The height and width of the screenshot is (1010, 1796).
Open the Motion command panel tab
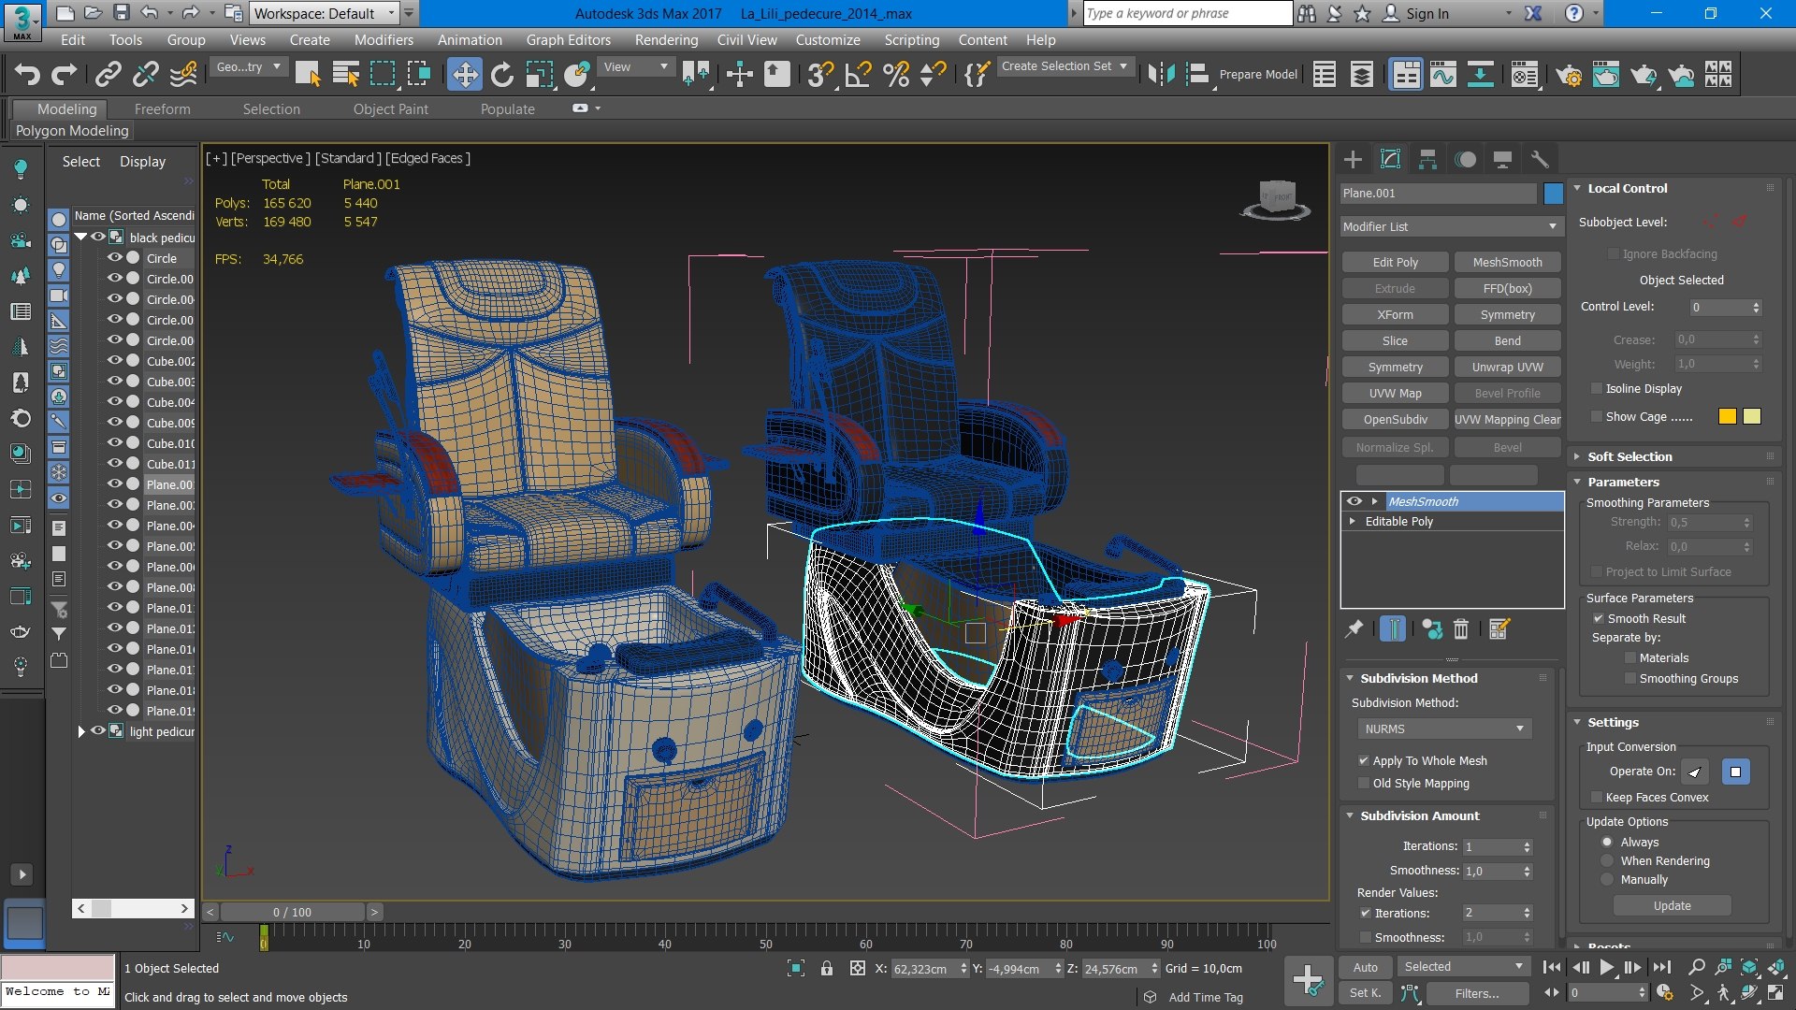[1466, 159]
